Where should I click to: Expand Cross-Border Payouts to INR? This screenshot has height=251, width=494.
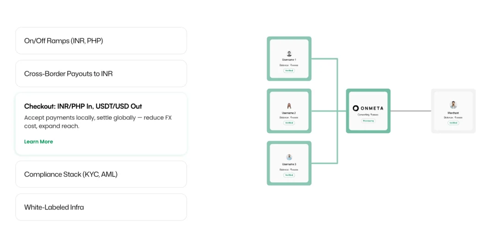(101, 73)
